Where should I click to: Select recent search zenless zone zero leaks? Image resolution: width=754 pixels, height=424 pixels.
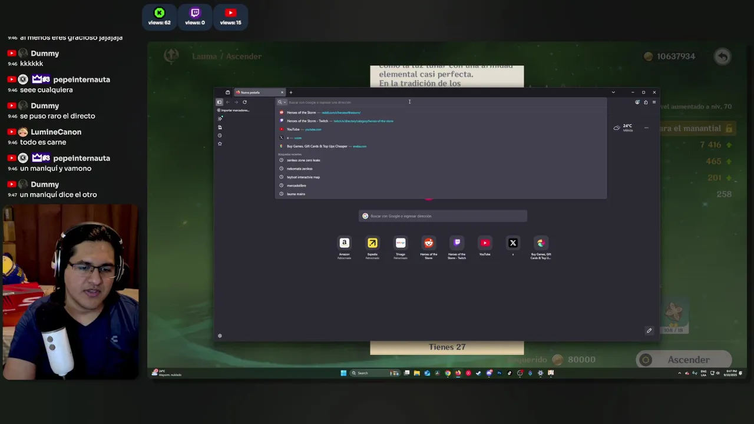tap(441, 160)
